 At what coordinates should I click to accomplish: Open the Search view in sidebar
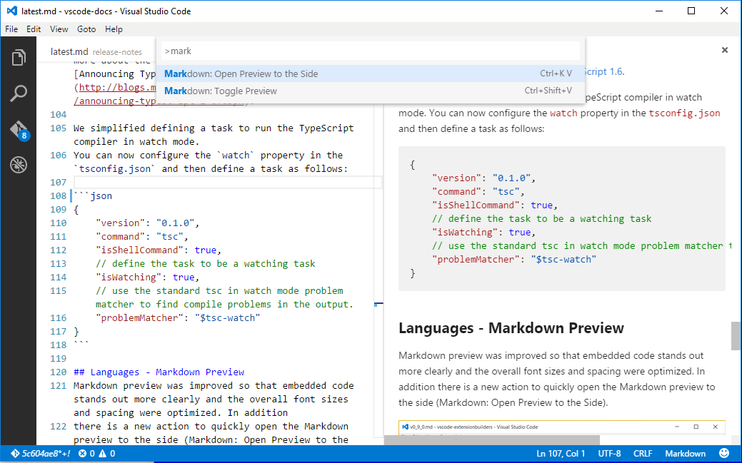19,93
